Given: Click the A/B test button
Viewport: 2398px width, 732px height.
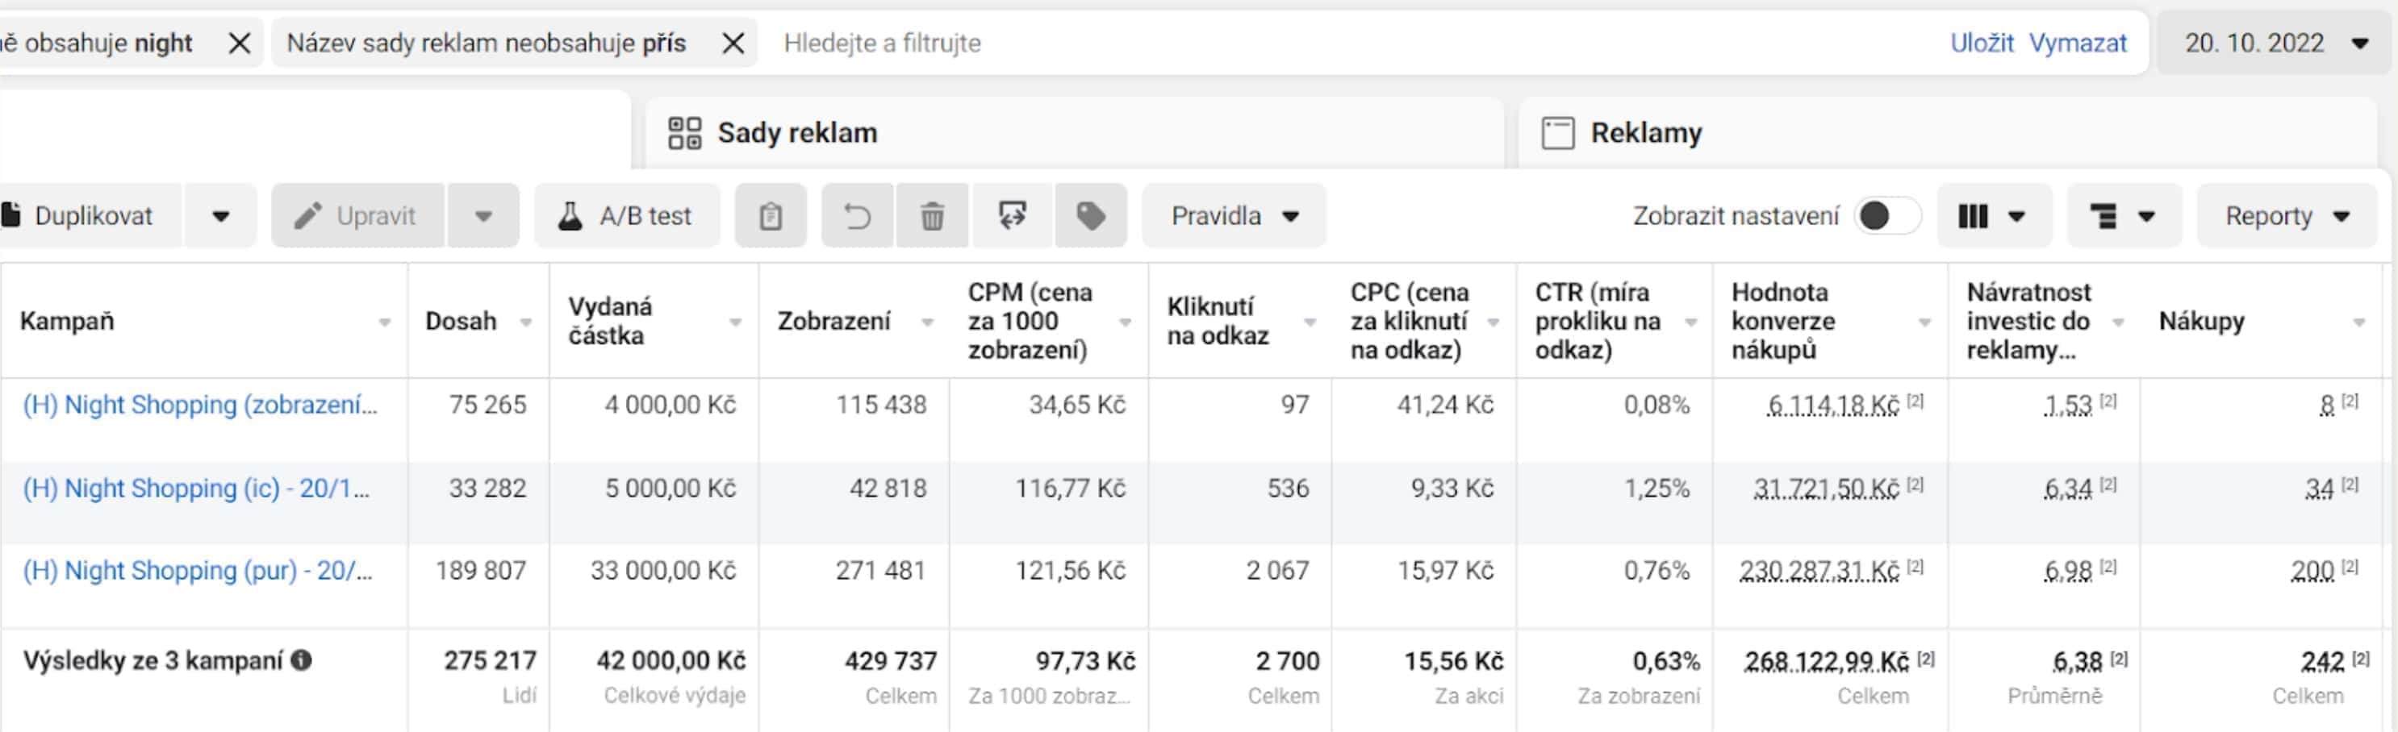Looking at the screenshot, I should [626, 216].
